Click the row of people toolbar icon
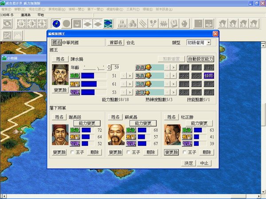 click(x=163, y=23)
